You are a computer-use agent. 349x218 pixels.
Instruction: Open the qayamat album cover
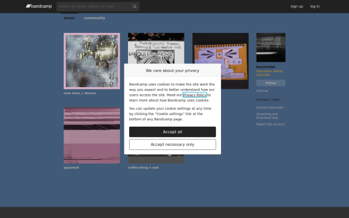click(92, 135)
